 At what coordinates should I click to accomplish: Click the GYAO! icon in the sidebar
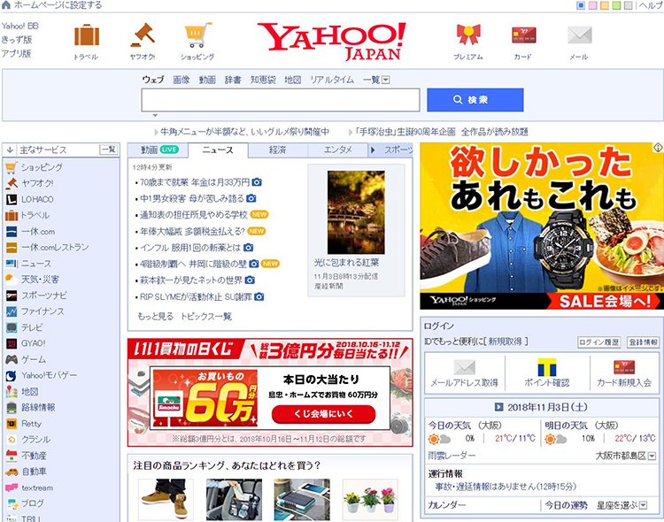coord(12,343)
